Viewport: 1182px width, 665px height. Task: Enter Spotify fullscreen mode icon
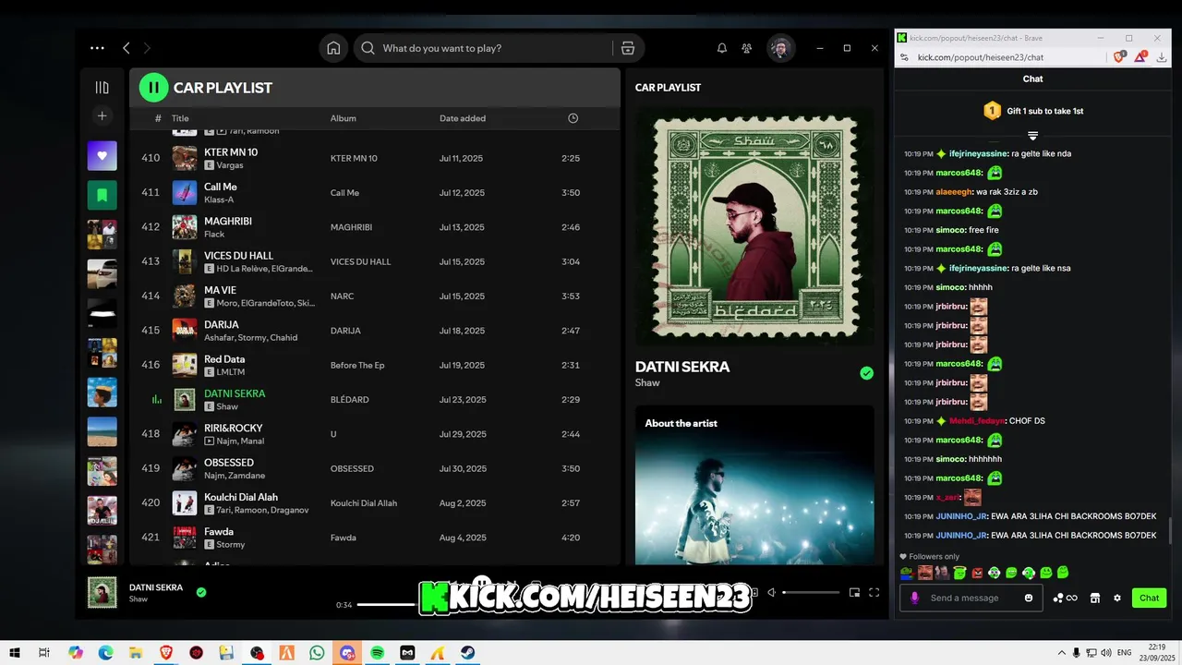pyautogui.click(x=874, y=593)
